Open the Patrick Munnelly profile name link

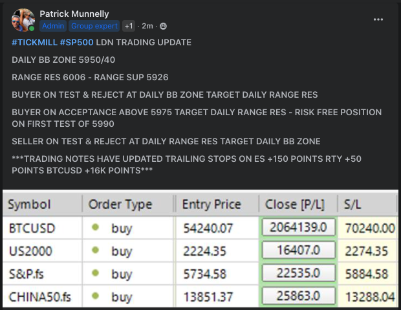(x=74, y=14)
